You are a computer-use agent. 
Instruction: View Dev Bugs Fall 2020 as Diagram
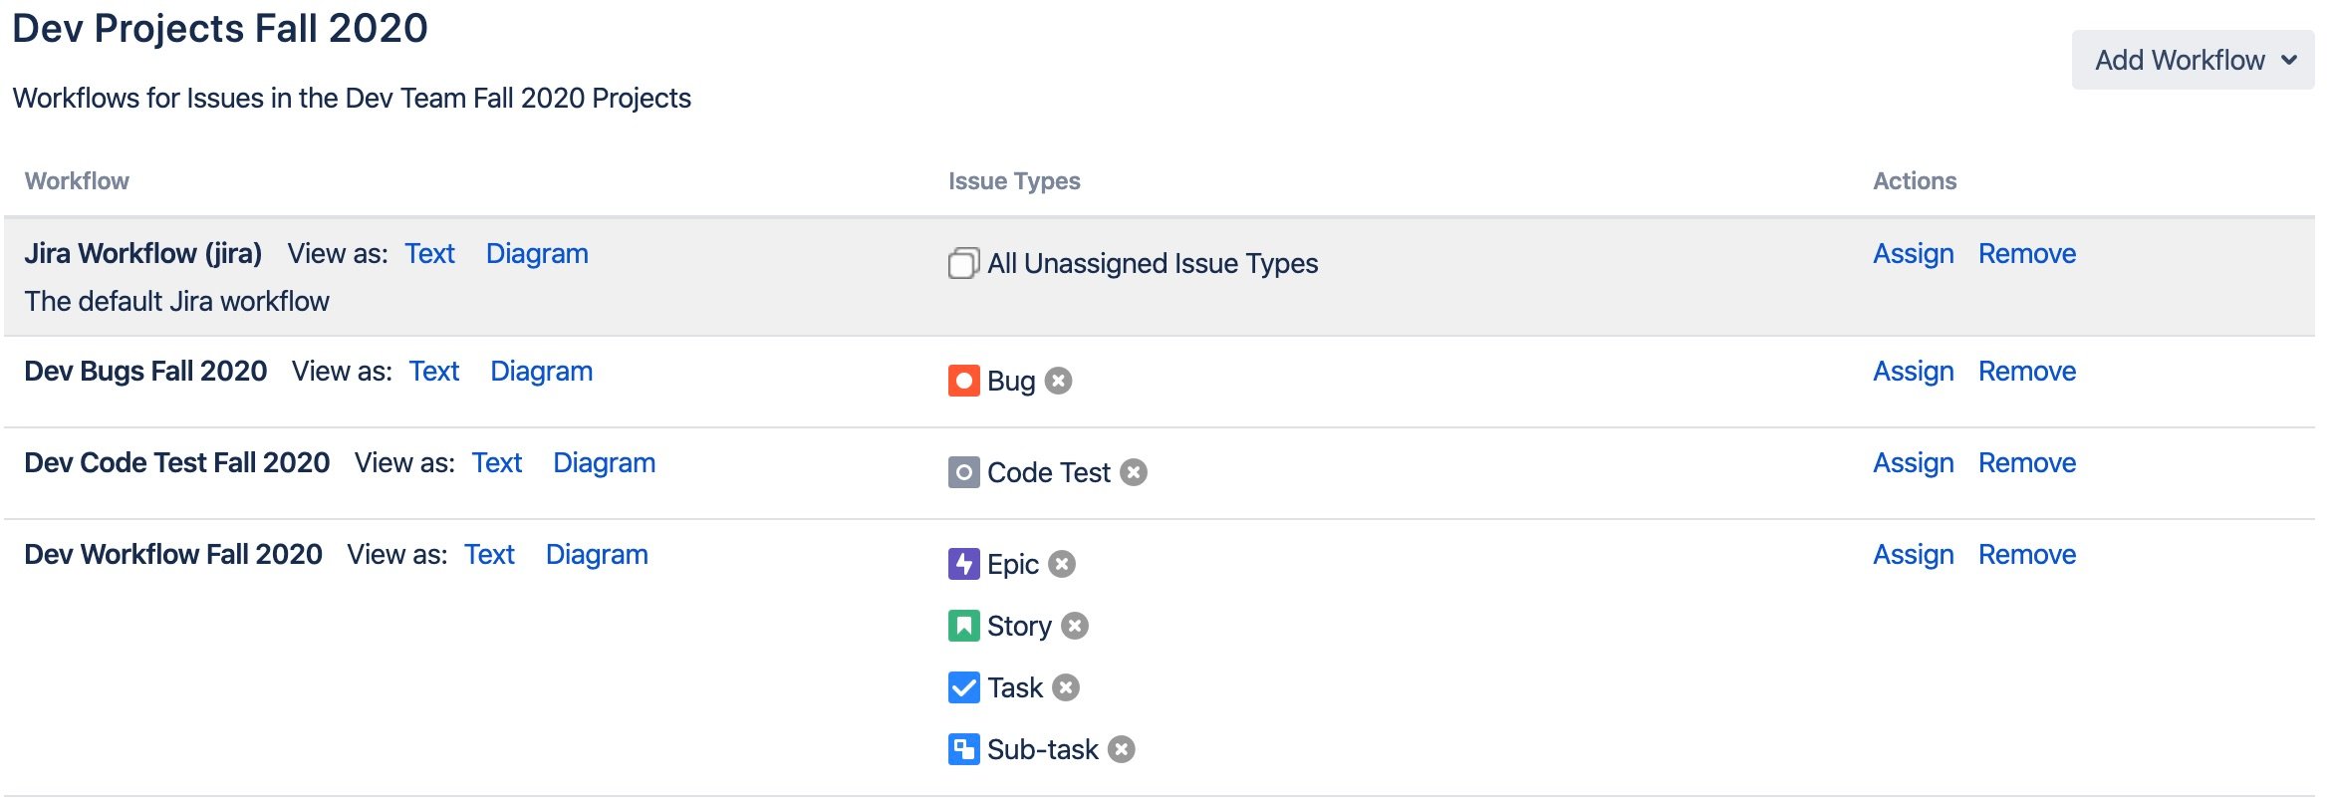coord(541,372)
